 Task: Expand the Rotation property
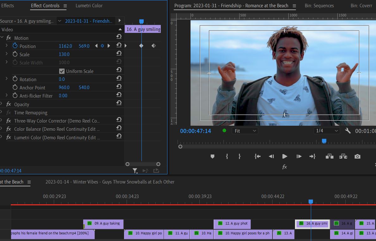pyautogui.click(x=7, y=79)
